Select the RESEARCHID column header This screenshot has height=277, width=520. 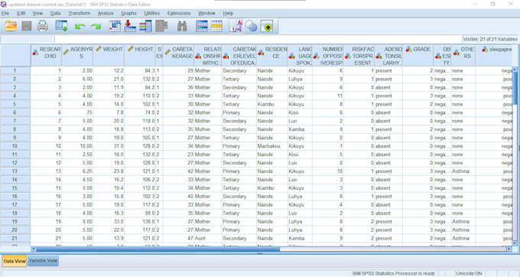47,55
